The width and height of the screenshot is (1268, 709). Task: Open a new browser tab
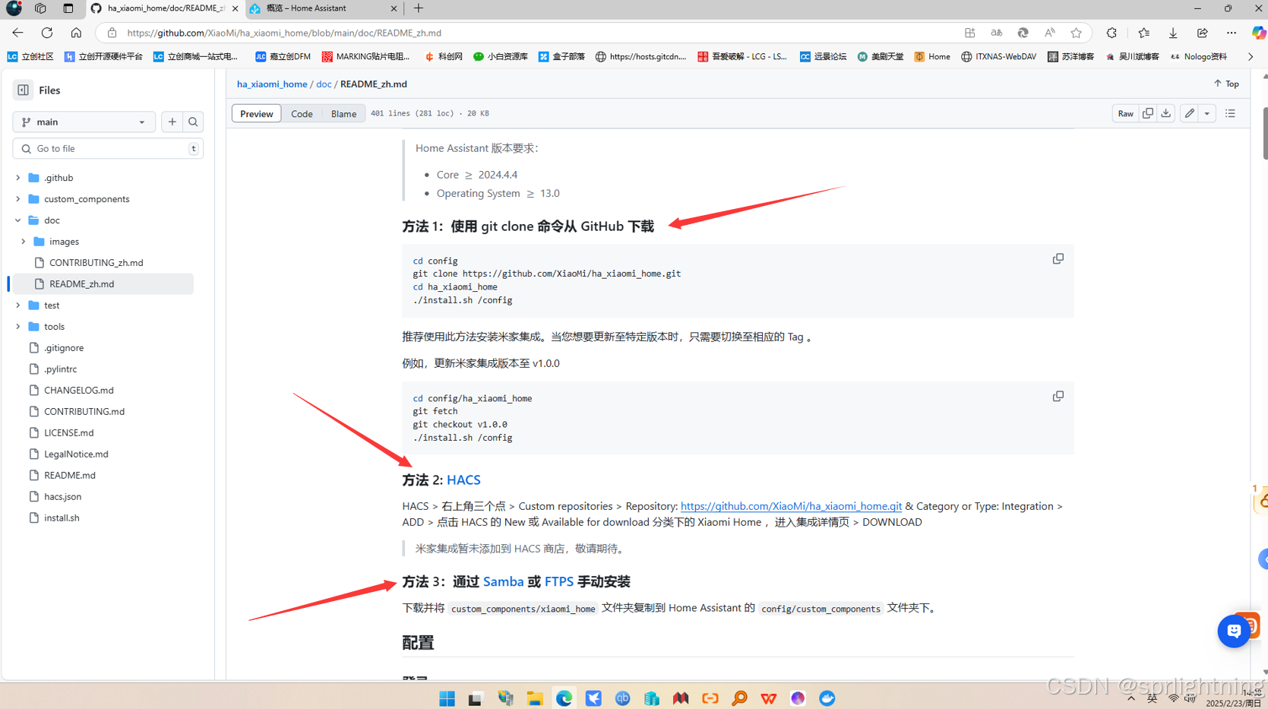pos(419,8)
